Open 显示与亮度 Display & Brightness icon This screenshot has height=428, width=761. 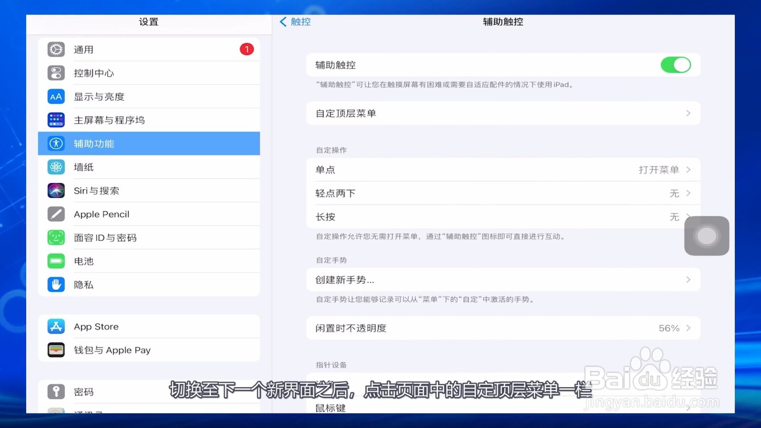click(x=56, y=96)
